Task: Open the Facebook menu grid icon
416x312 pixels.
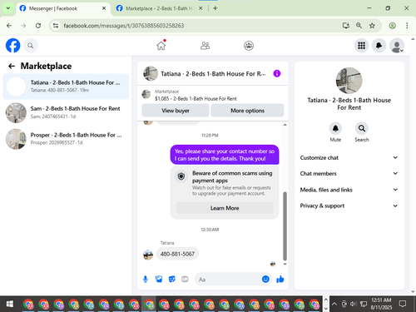Action: click(x=361, y=46)
